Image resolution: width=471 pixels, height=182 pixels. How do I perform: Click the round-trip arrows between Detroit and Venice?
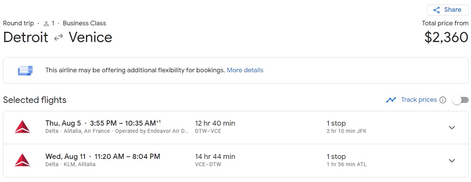(59, 38)
